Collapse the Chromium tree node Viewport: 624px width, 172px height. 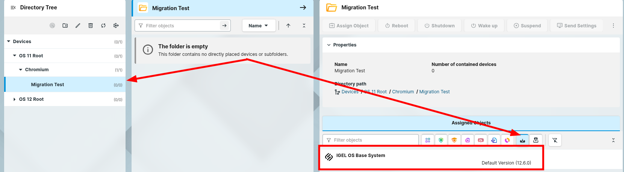tap(21, 70)
